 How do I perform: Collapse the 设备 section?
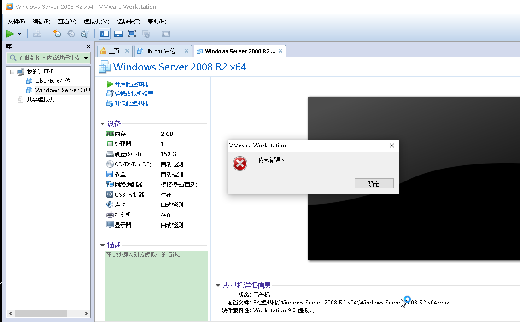[102, 124]
